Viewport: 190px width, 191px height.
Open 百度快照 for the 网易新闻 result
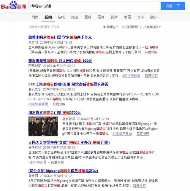click(x=151, y=76)
